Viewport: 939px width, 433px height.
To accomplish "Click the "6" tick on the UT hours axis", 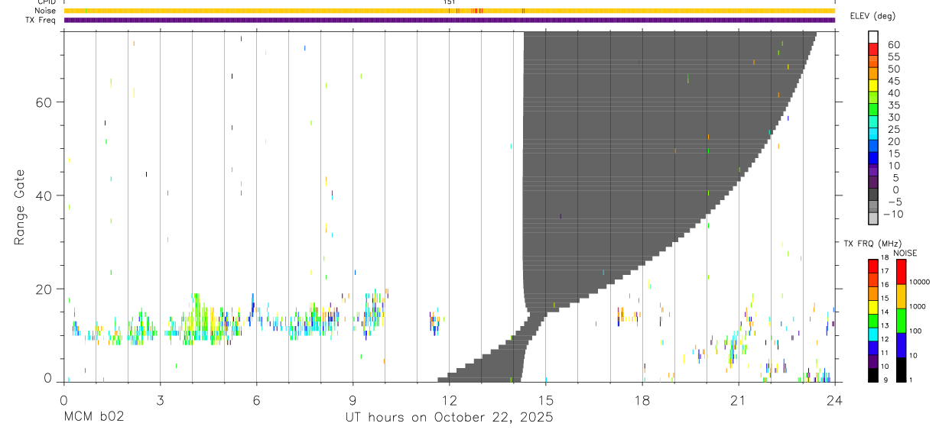I will (256, 399).
